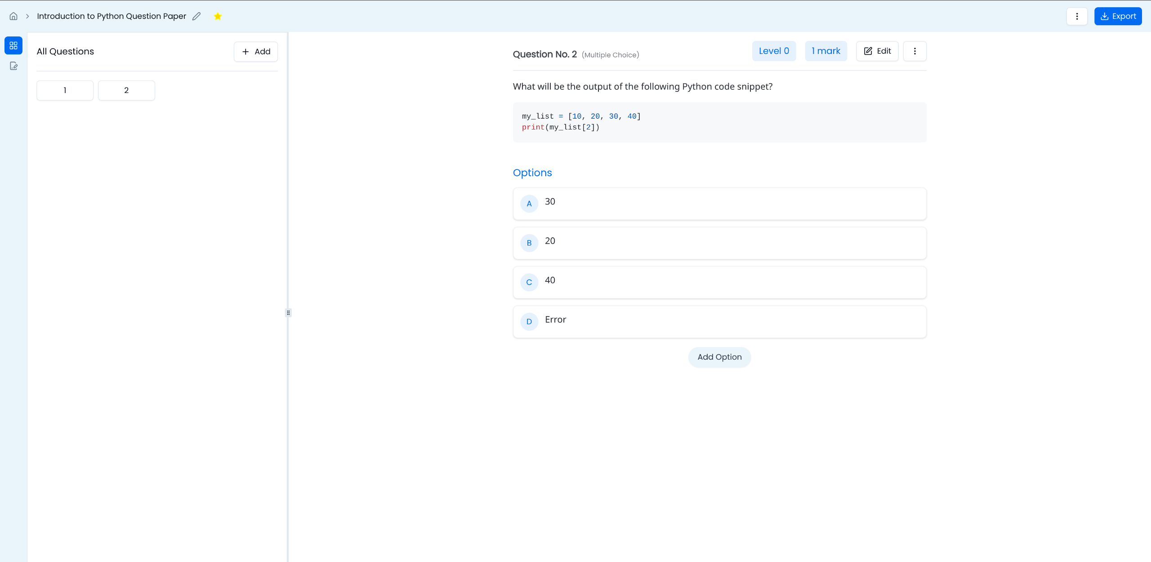This screenshot has height=562, width=1151.
Task: Toggle the yellow favorite star
Action: click(218, 16)
